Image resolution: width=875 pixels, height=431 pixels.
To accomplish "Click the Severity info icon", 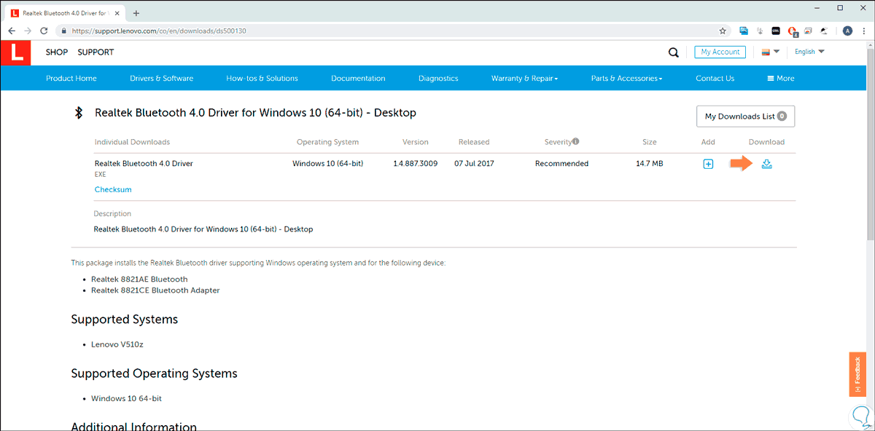I will pyautogui.click(x=575, y=142).
